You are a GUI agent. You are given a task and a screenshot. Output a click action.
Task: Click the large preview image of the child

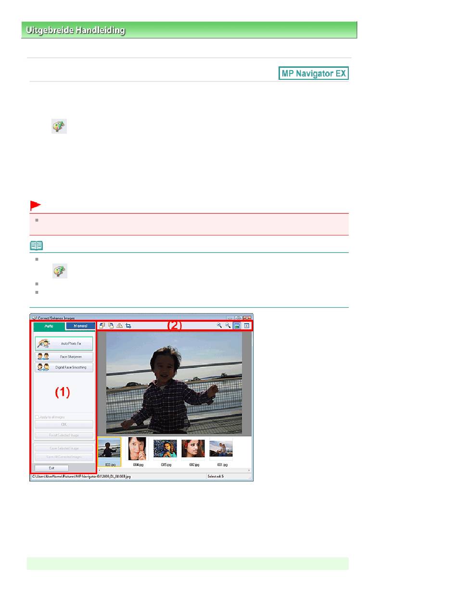pyautogui.click(x=174, y=384)
